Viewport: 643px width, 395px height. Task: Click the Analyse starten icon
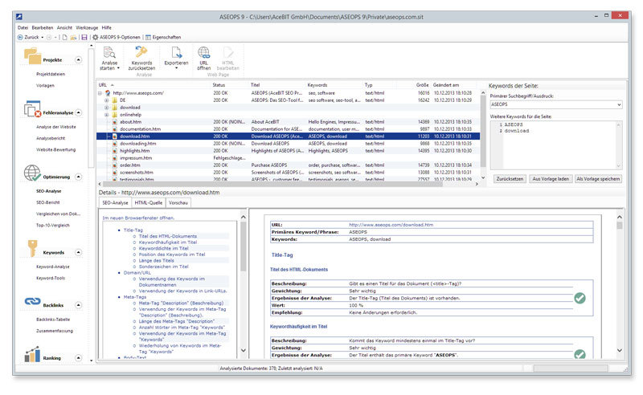click(x=109, y=53)
